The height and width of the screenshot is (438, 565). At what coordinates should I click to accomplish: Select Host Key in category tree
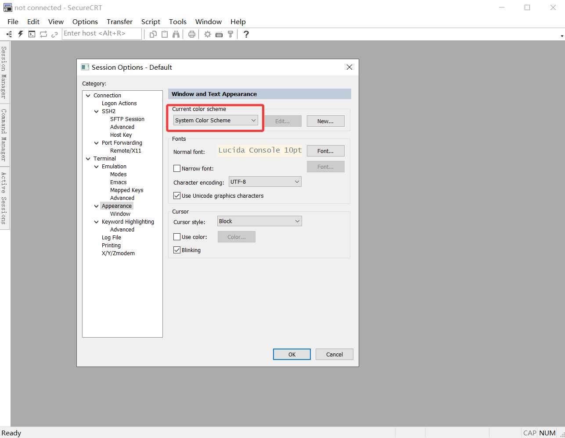(121, 135)
